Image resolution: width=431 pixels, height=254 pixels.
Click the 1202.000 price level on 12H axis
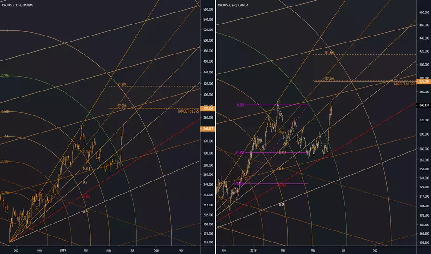click(x=208, y=215)
